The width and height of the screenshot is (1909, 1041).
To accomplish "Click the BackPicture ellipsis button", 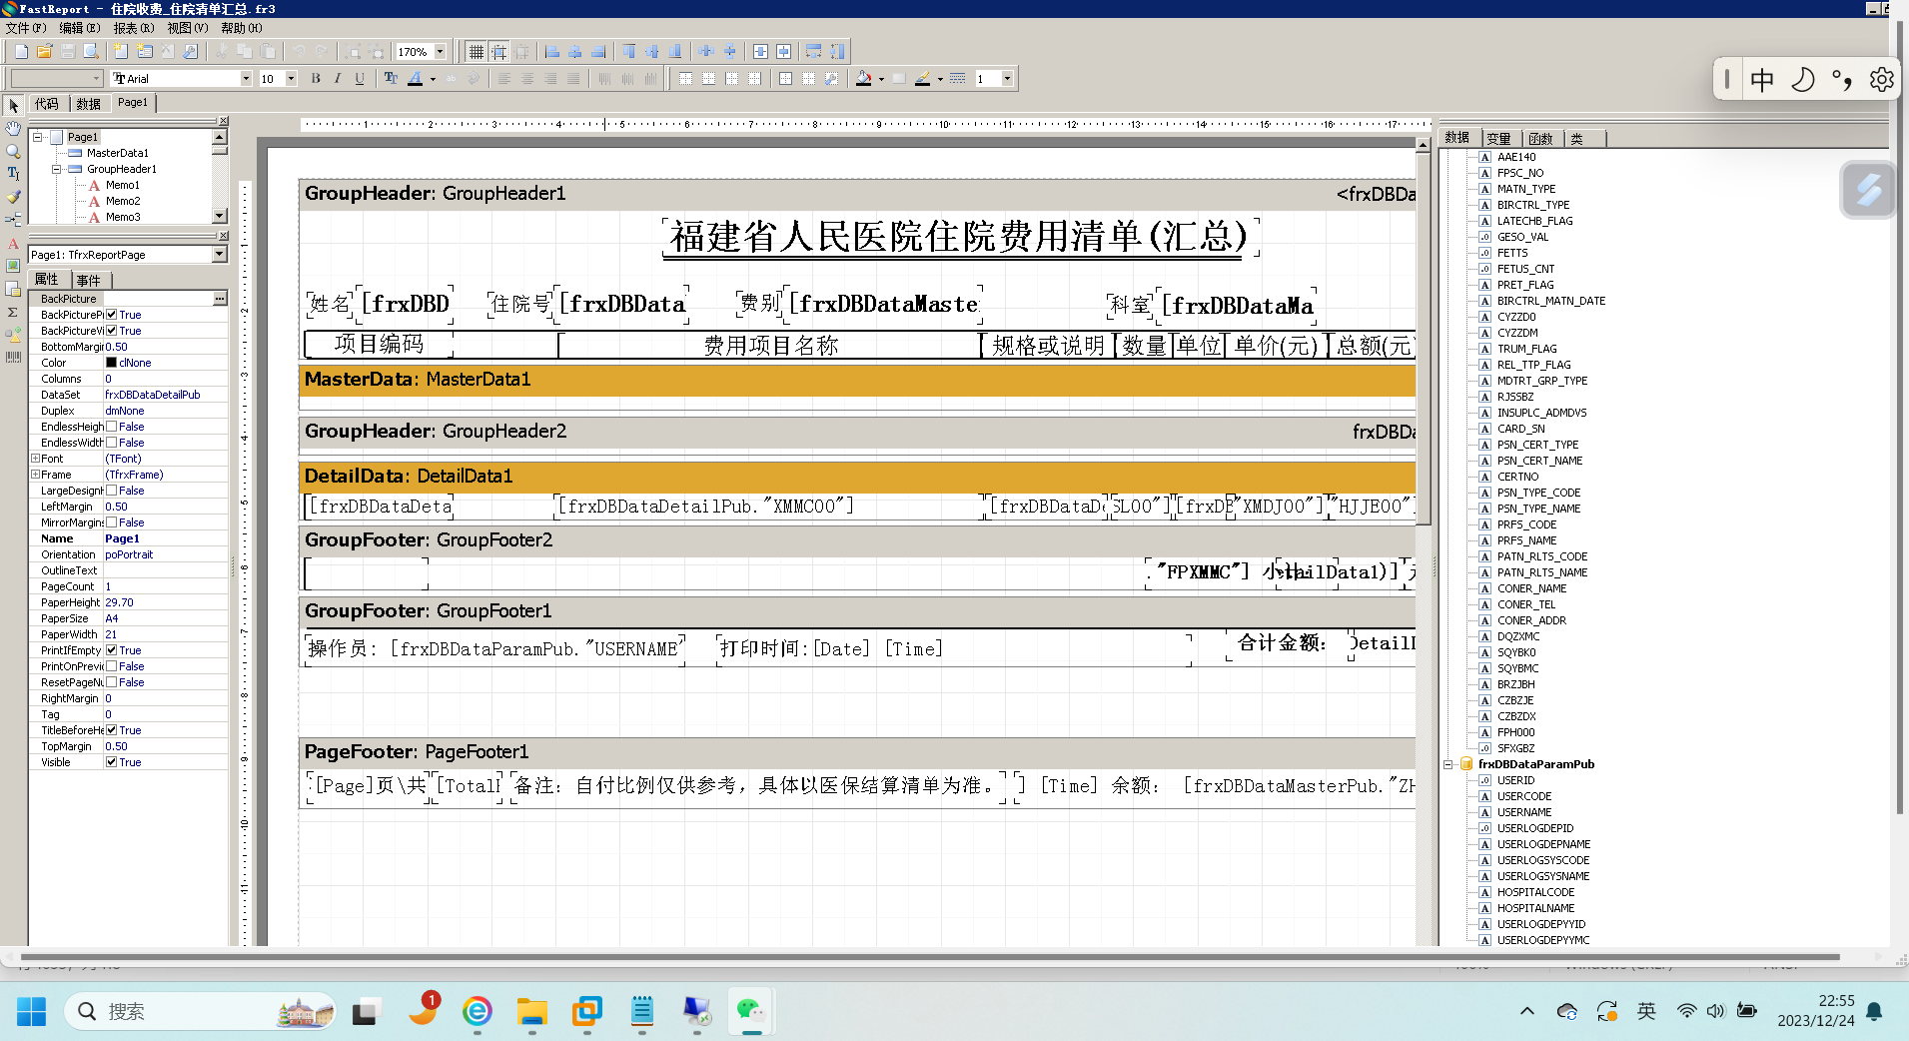I will tap(220, 299).
